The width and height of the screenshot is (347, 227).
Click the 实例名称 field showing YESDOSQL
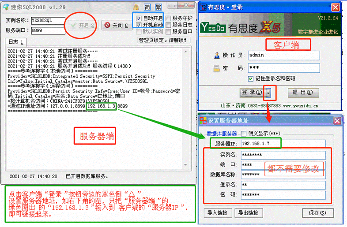pyautogui.click(x=48, y=21)
